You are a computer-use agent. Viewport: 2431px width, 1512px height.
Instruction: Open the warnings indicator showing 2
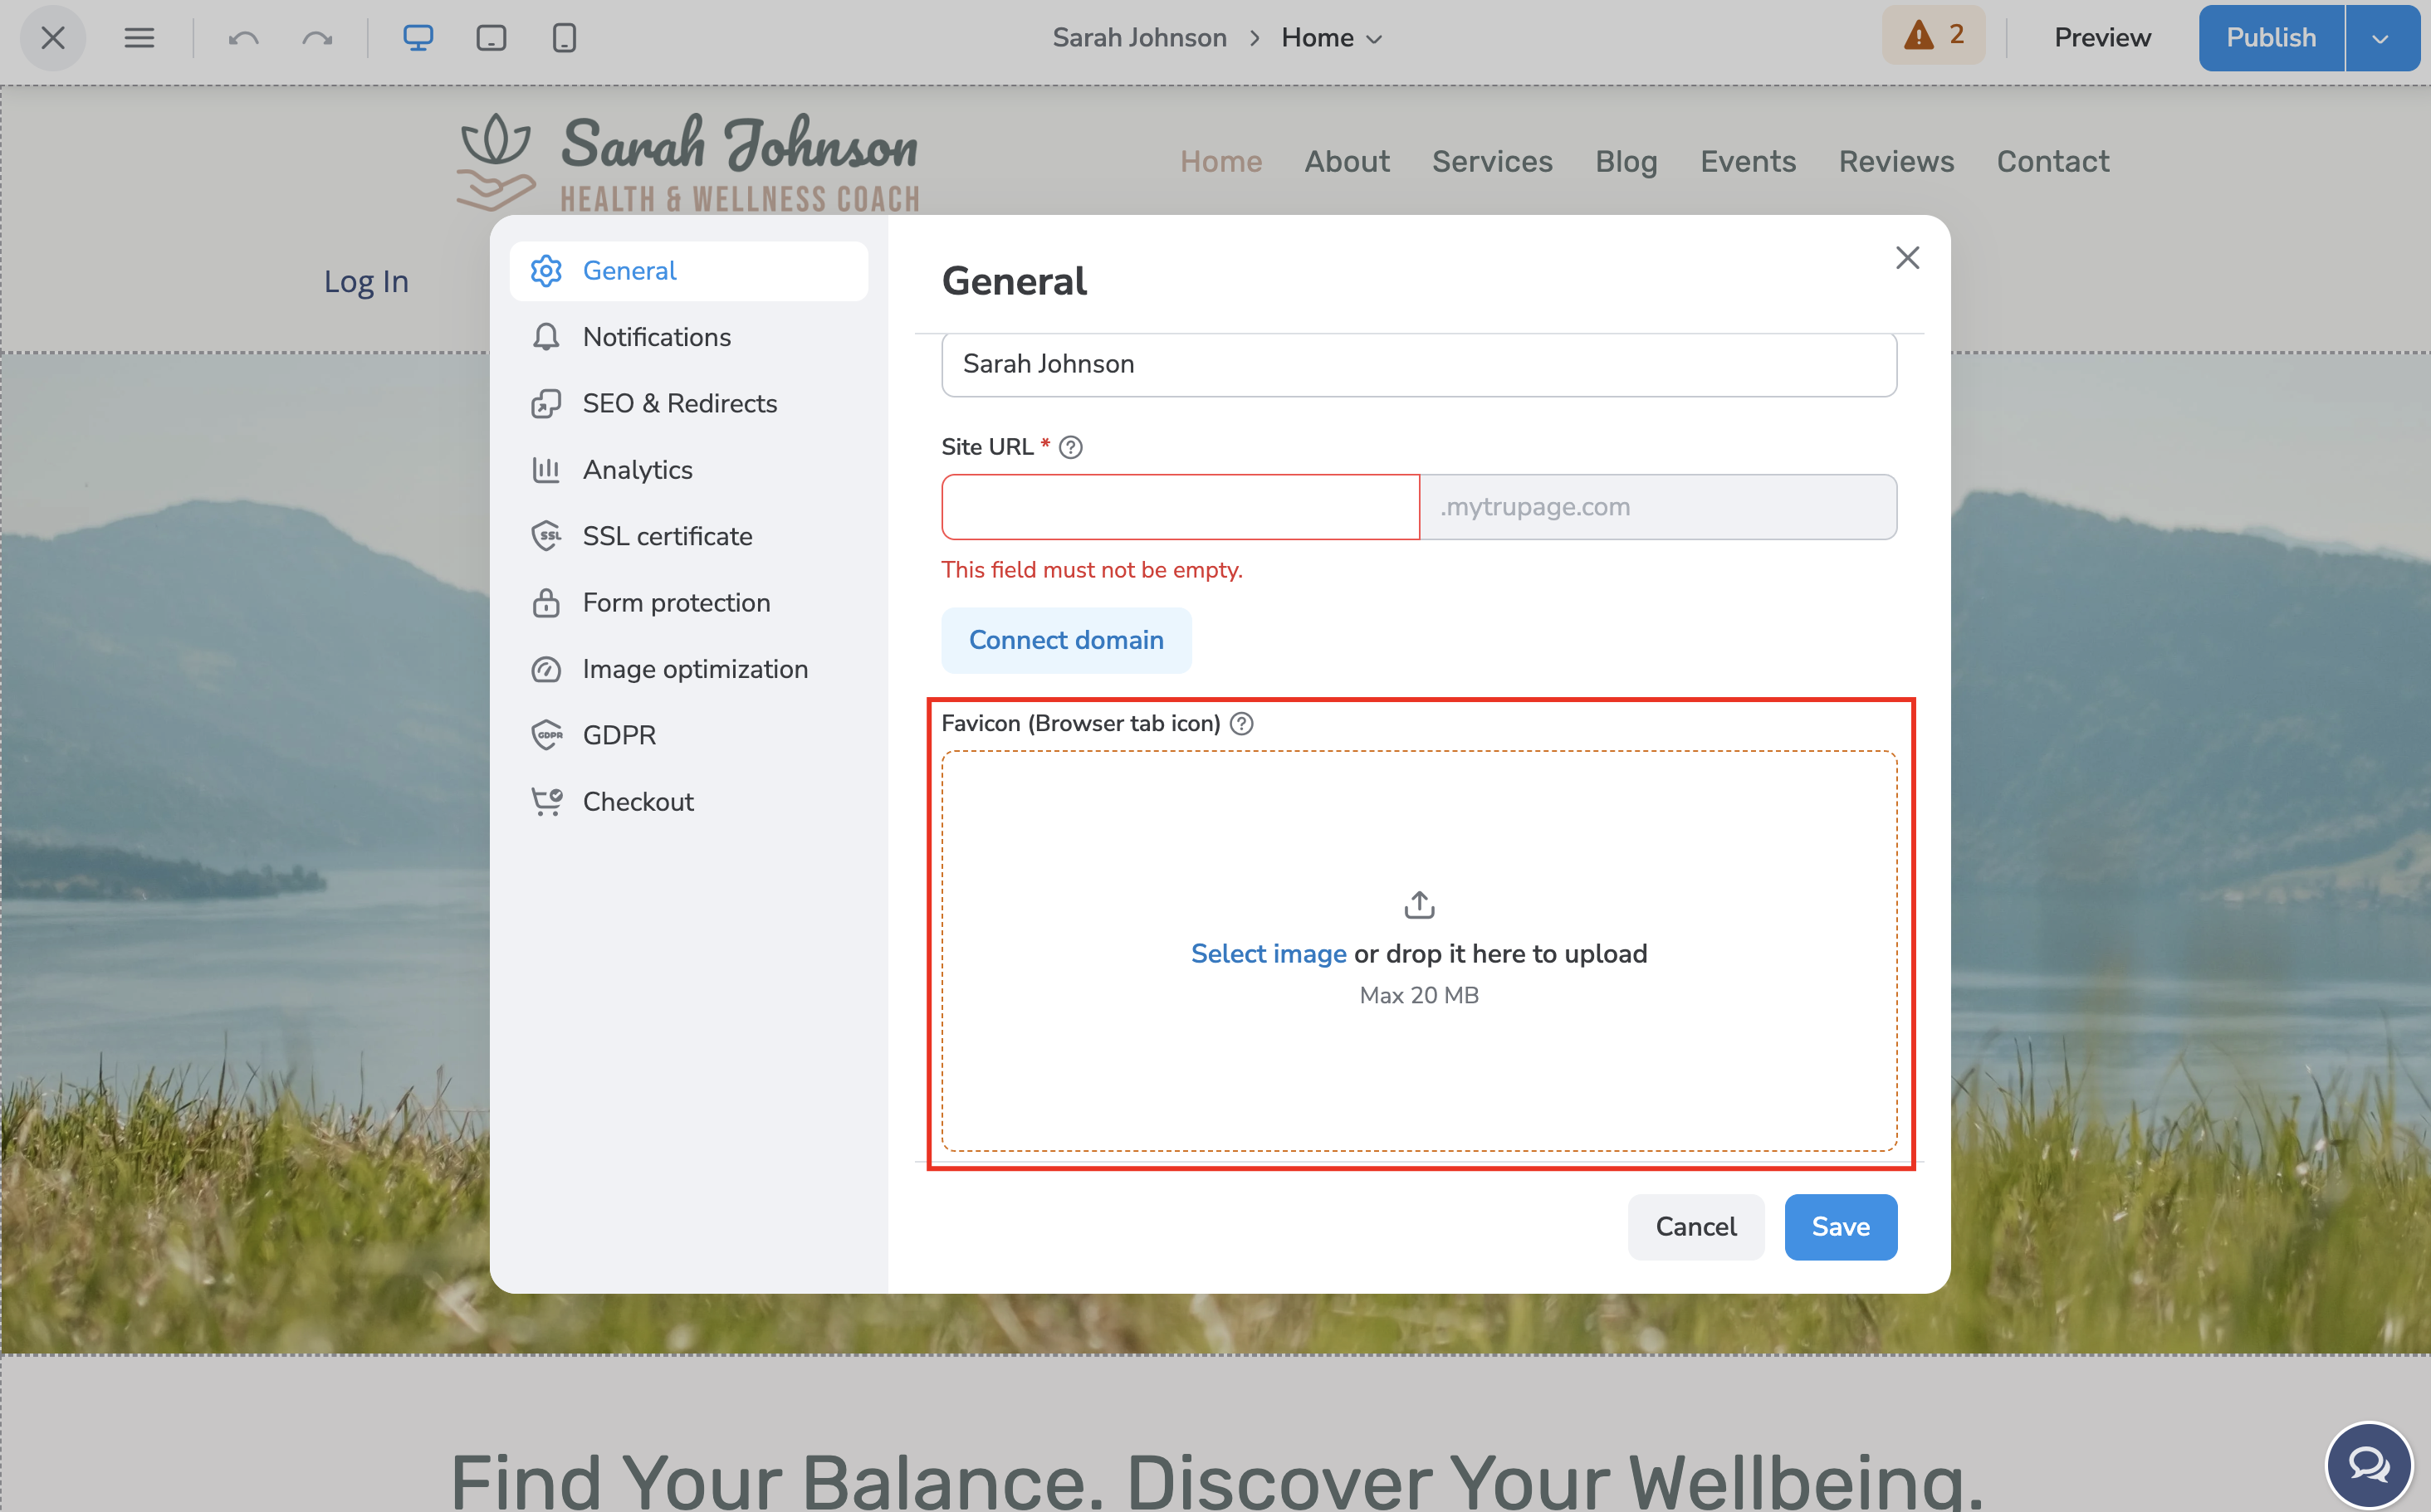[1933, 36]
